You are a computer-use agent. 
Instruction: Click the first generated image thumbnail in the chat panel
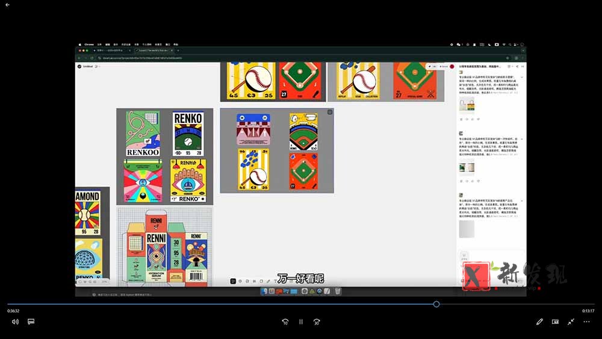tap(467, 105)
